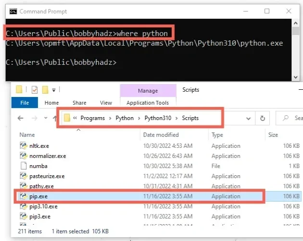Minimize the Command Prompt window
This screenshot has width=303, height=241.
(246, 11)
